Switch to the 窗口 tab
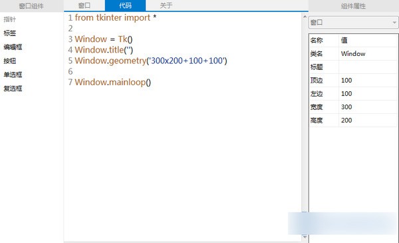Viewport: 399px width, 243px height. click(84, 5)
